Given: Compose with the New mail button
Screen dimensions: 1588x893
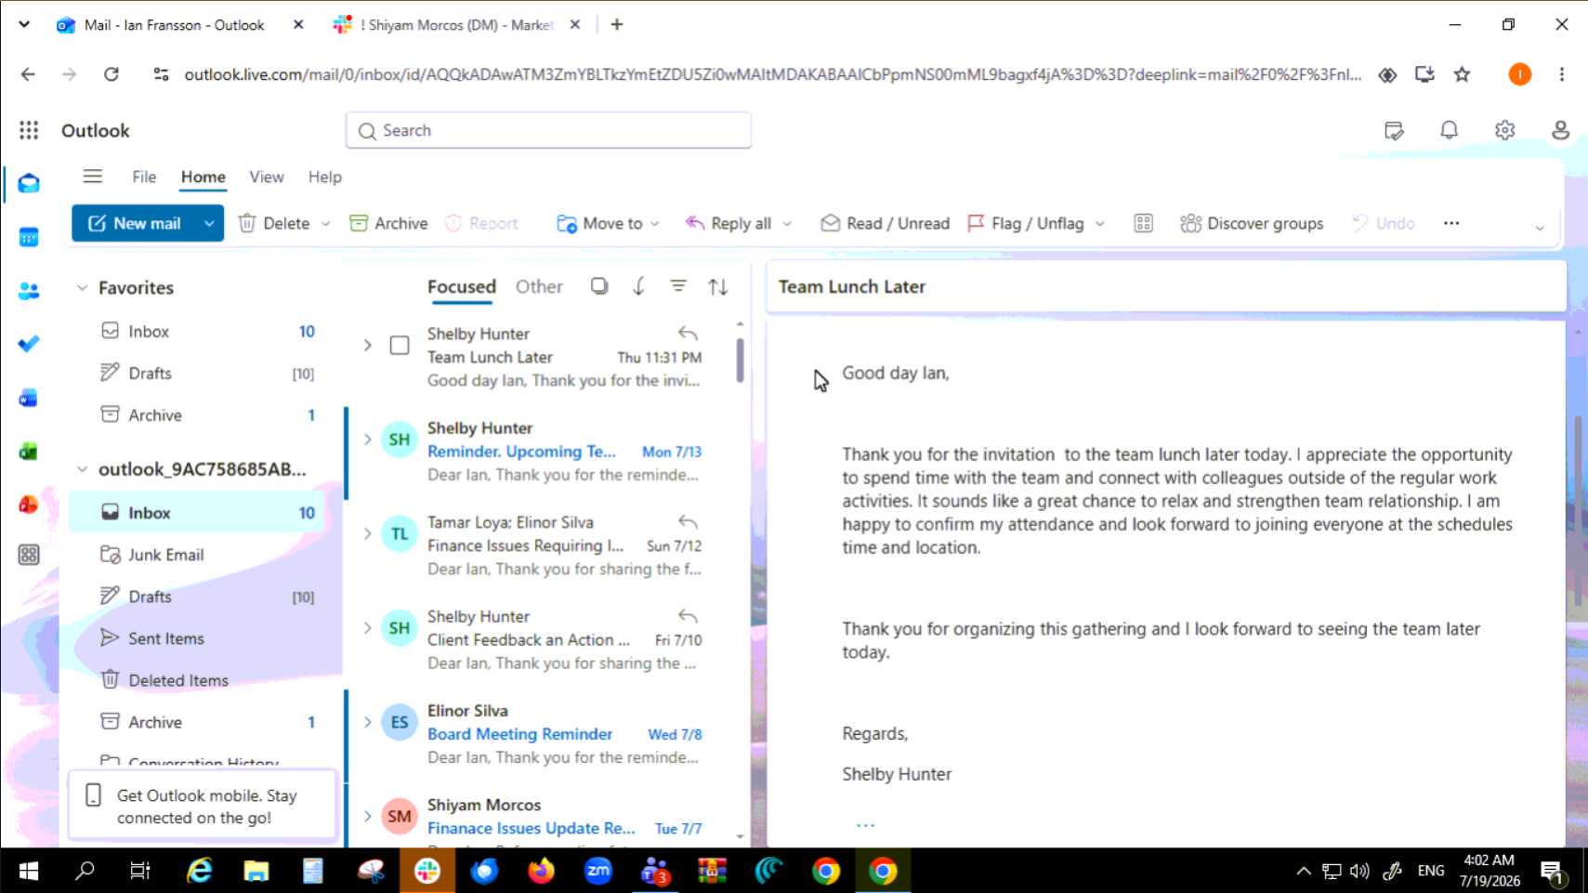Looking at the screenshot, I should 135,223.
